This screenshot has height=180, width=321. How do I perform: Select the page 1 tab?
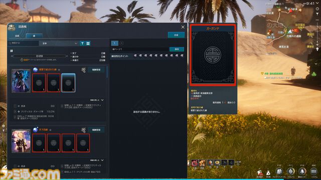pos(115,43)
